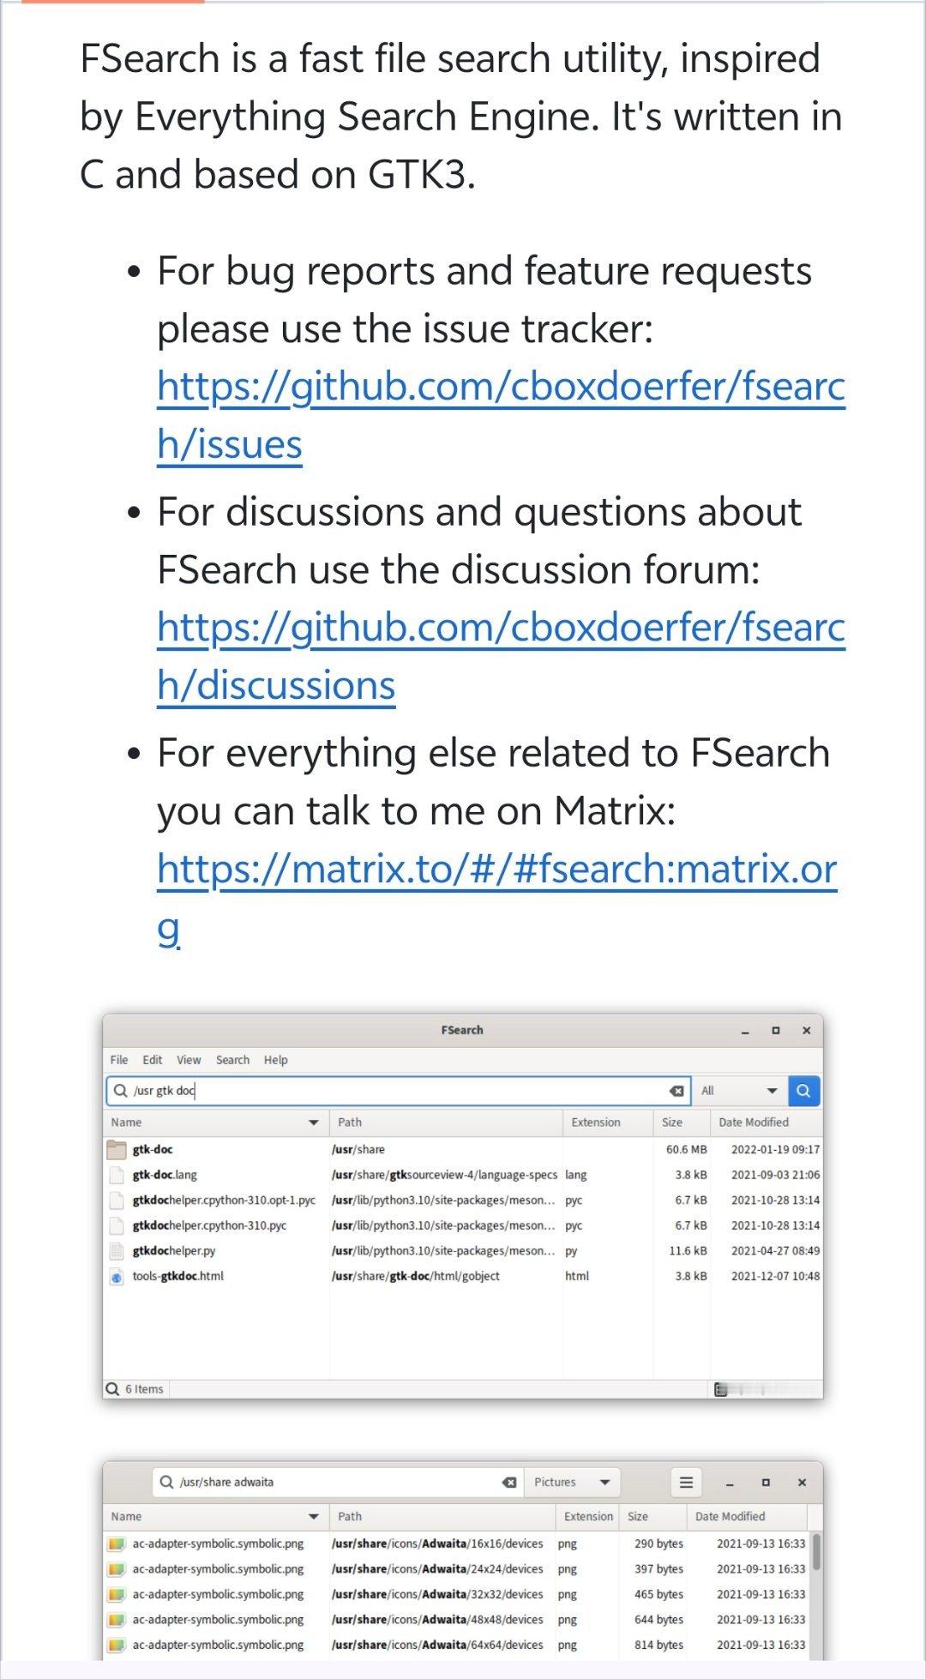Sort by Name column in first window
This screenshot has height=1679, width=926.
[216, 1122]
